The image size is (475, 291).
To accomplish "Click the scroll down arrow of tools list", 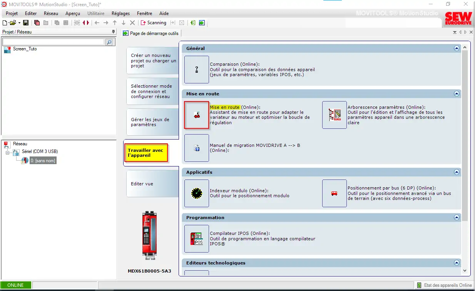I will point(465,271).
